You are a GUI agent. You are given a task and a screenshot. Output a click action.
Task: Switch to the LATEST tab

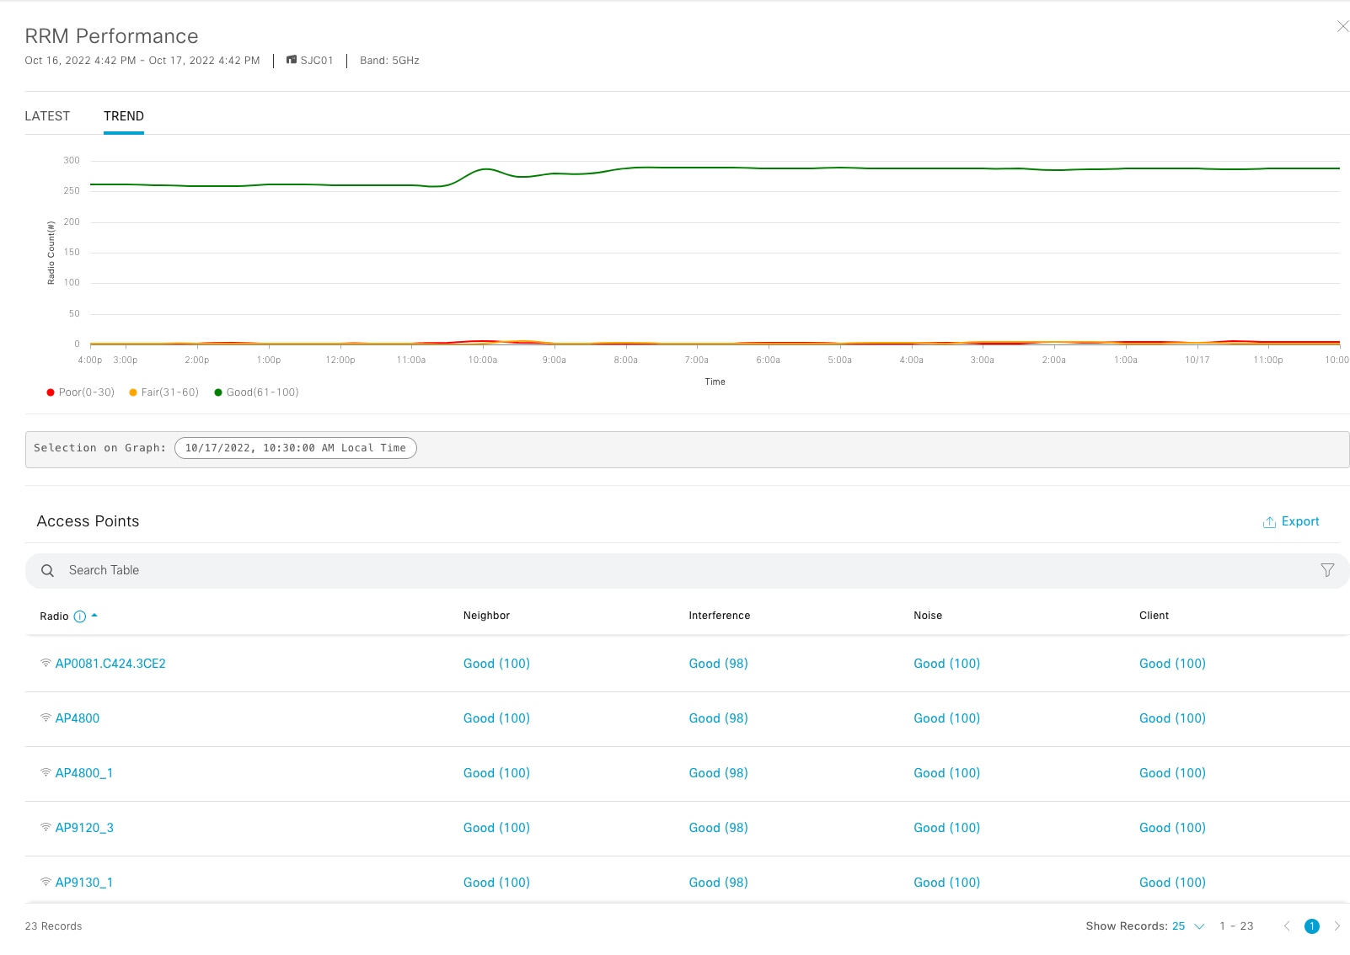point(47,116)
